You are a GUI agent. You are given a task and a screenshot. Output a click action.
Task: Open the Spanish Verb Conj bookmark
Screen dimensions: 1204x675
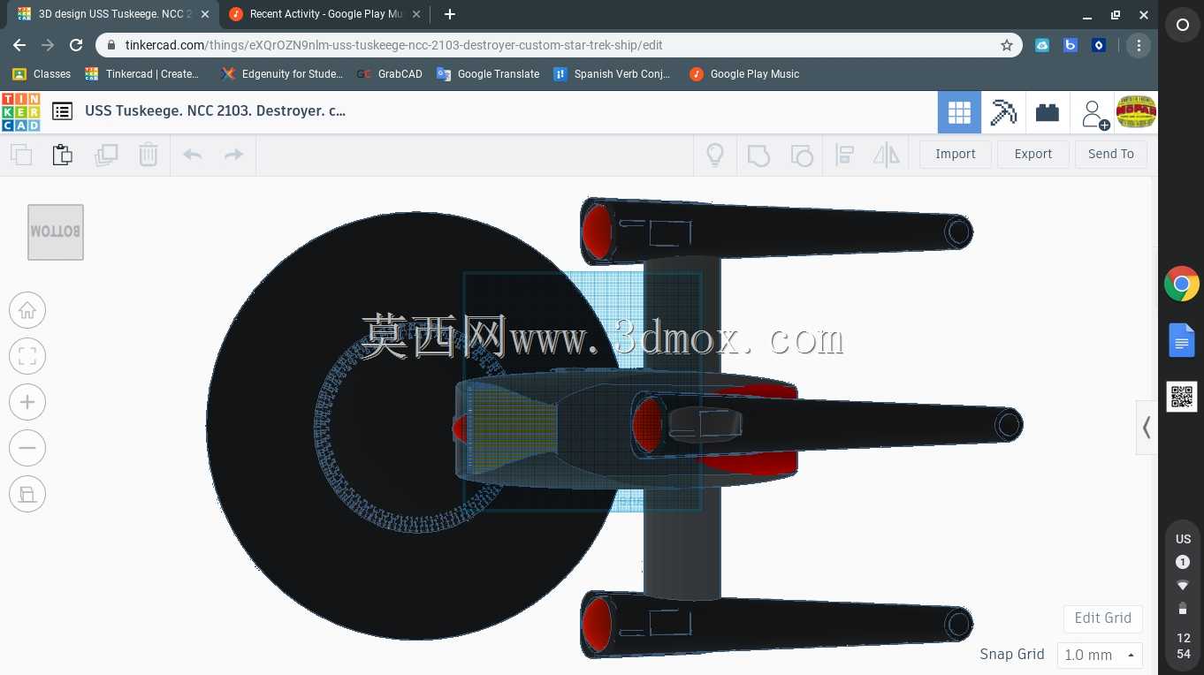pos(612,74)
